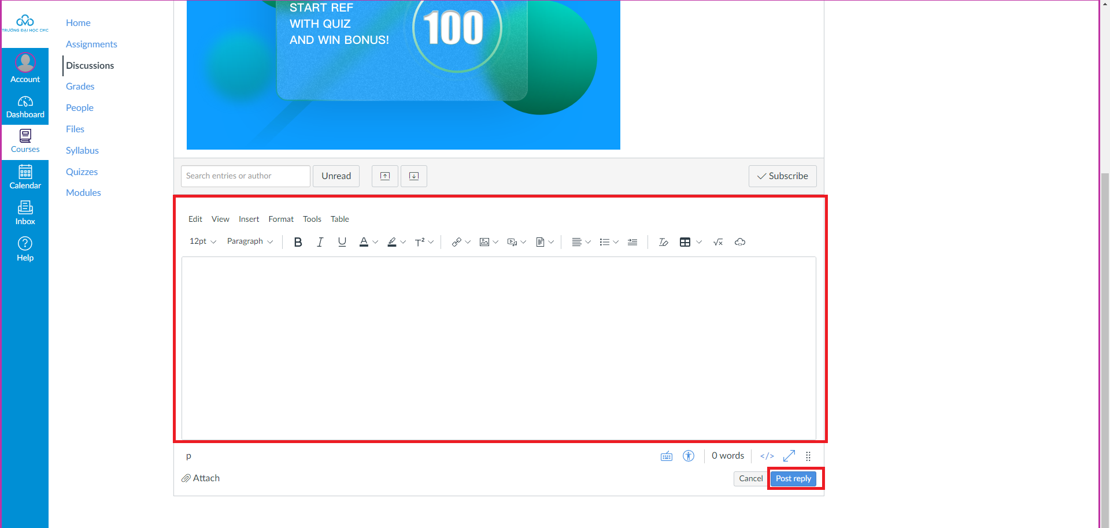Viewport: 1110px width, 528px height.
Task: Click the underline formatting icon
Action: click(x=342, y=242)
